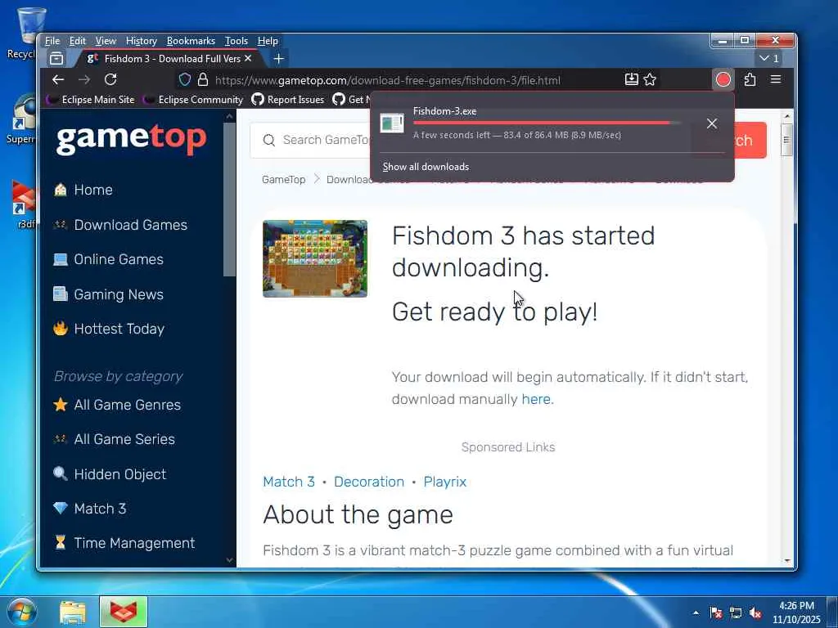Open the Match 3 tag link
This screenshot has width=838, height=628.
pos(289,482)
